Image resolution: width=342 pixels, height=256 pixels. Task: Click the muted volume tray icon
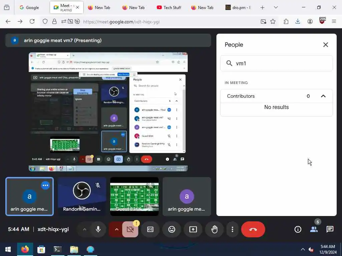(311, 249)
